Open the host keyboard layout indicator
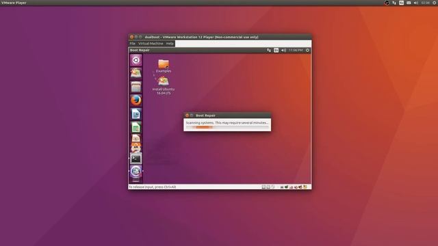Screen dimensions: 438x246 pyautogui.click(x=402, y=3)
